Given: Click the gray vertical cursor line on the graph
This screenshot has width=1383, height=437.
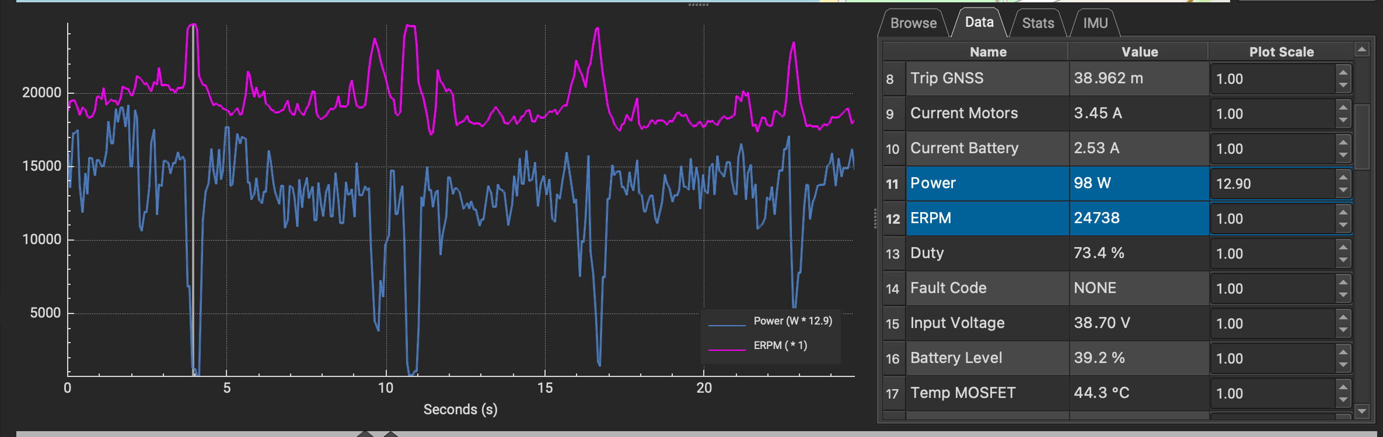Looking at the screenshot, I should point(193,233).
